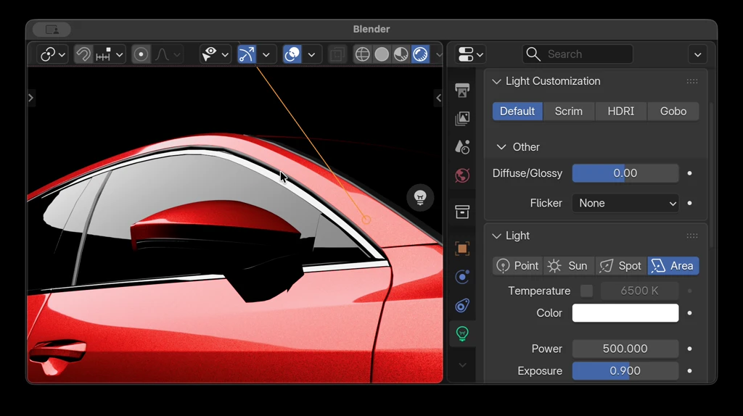Click the proportional falloff curve icon

pos(162,54)
